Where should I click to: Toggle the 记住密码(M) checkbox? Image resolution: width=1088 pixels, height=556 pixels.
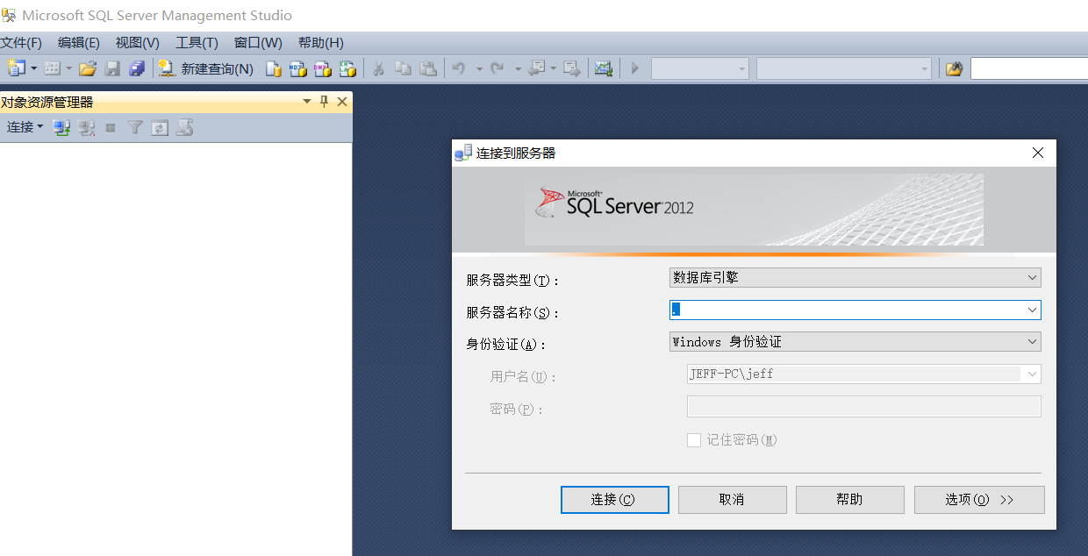[694, 440]
